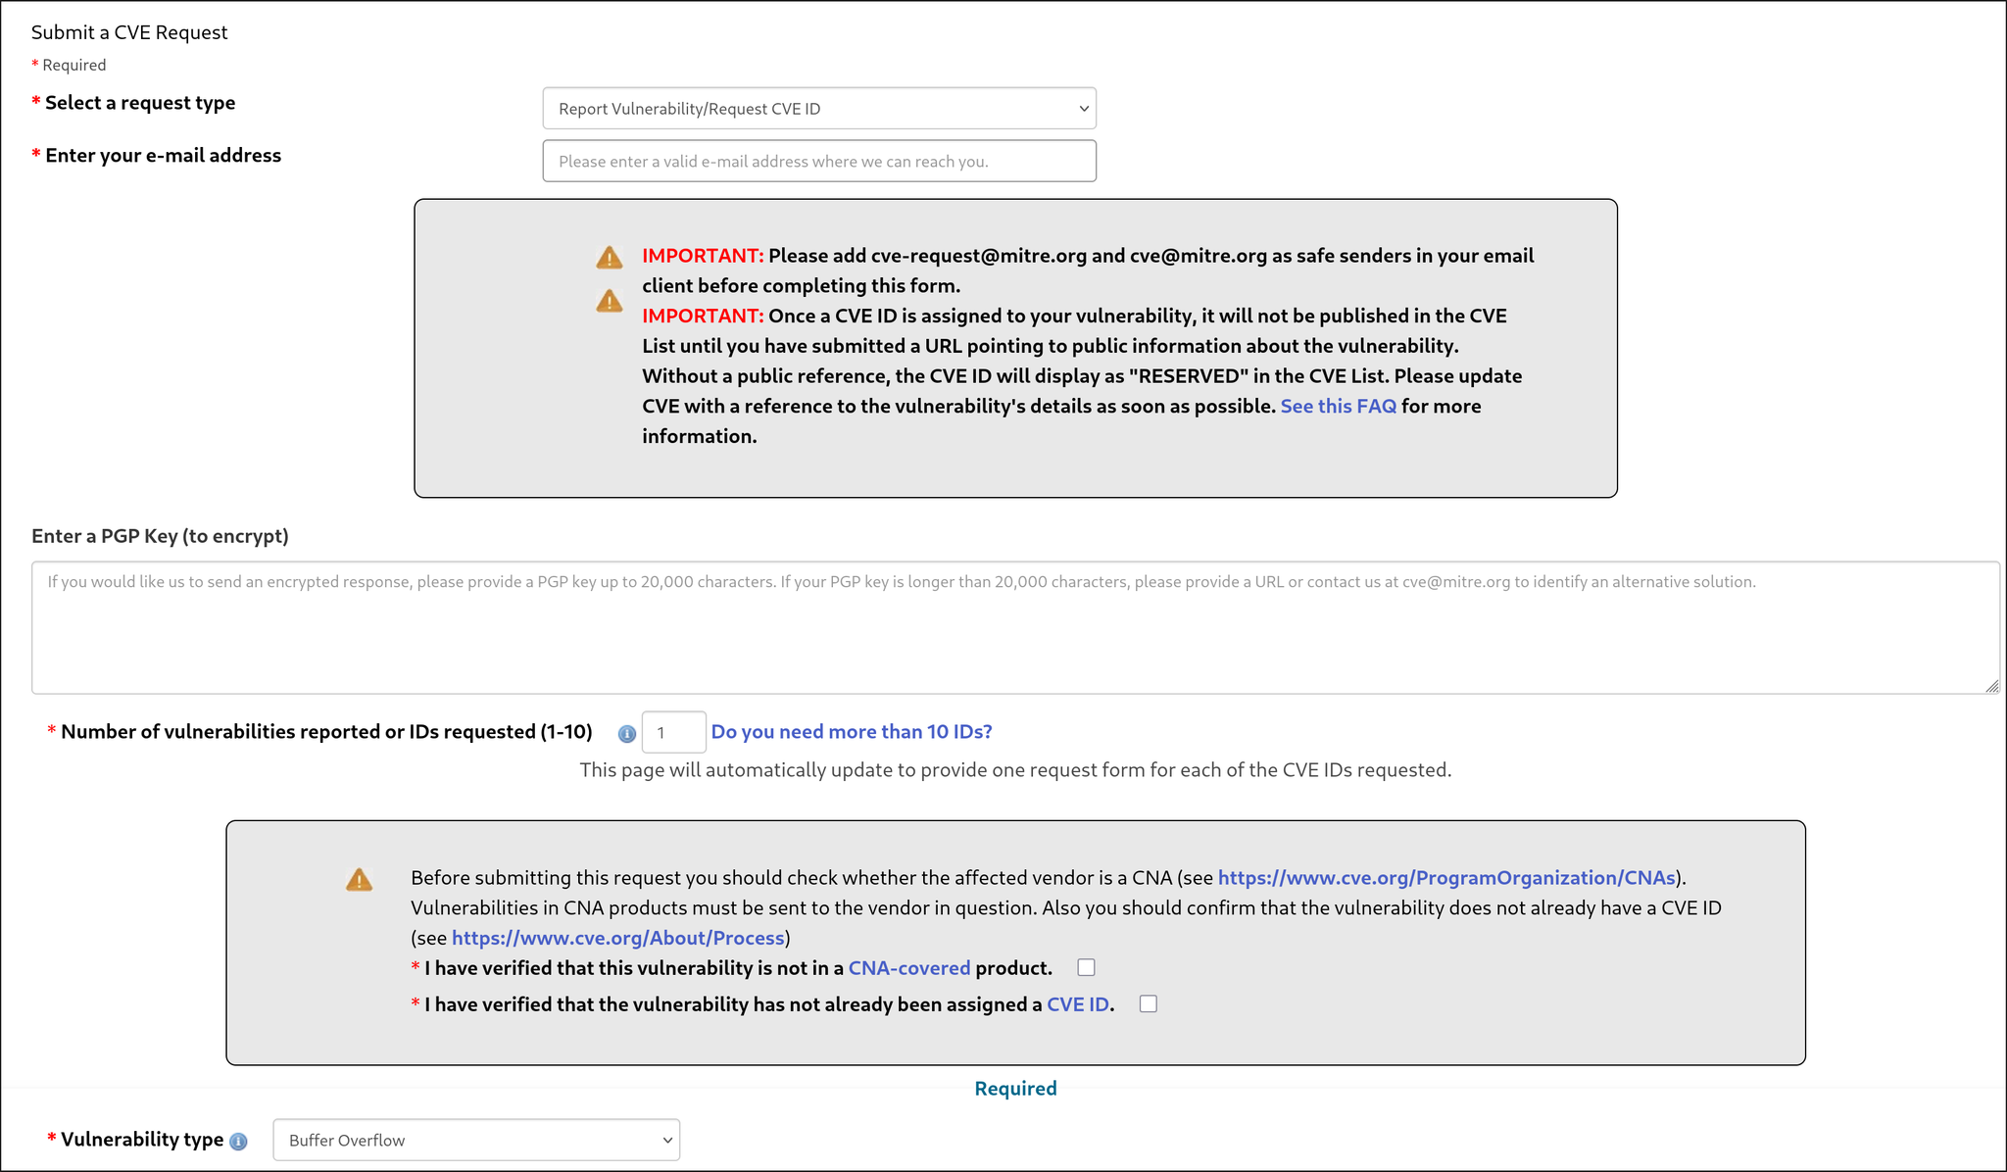This screenshot has height=1172, width=2007.
Task: Click the e-mail address input field
Action: (x=819, y=161)
